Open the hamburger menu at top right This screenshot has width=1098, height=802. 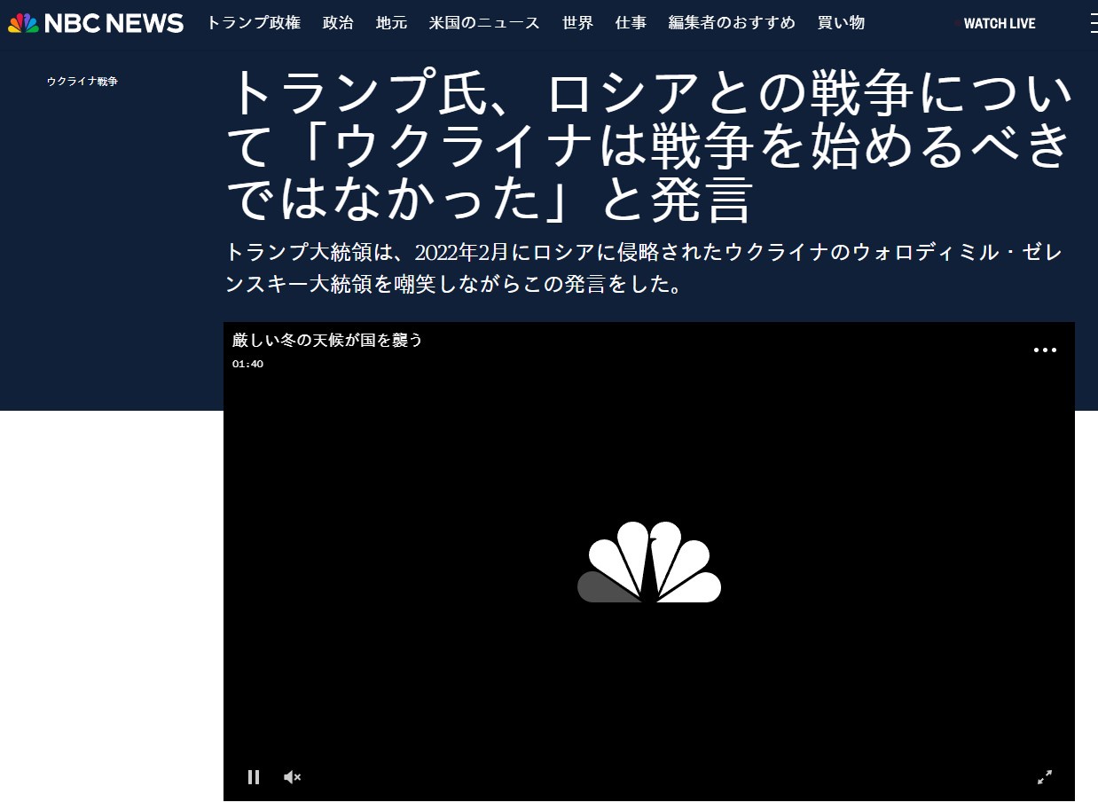[1093, 23]
